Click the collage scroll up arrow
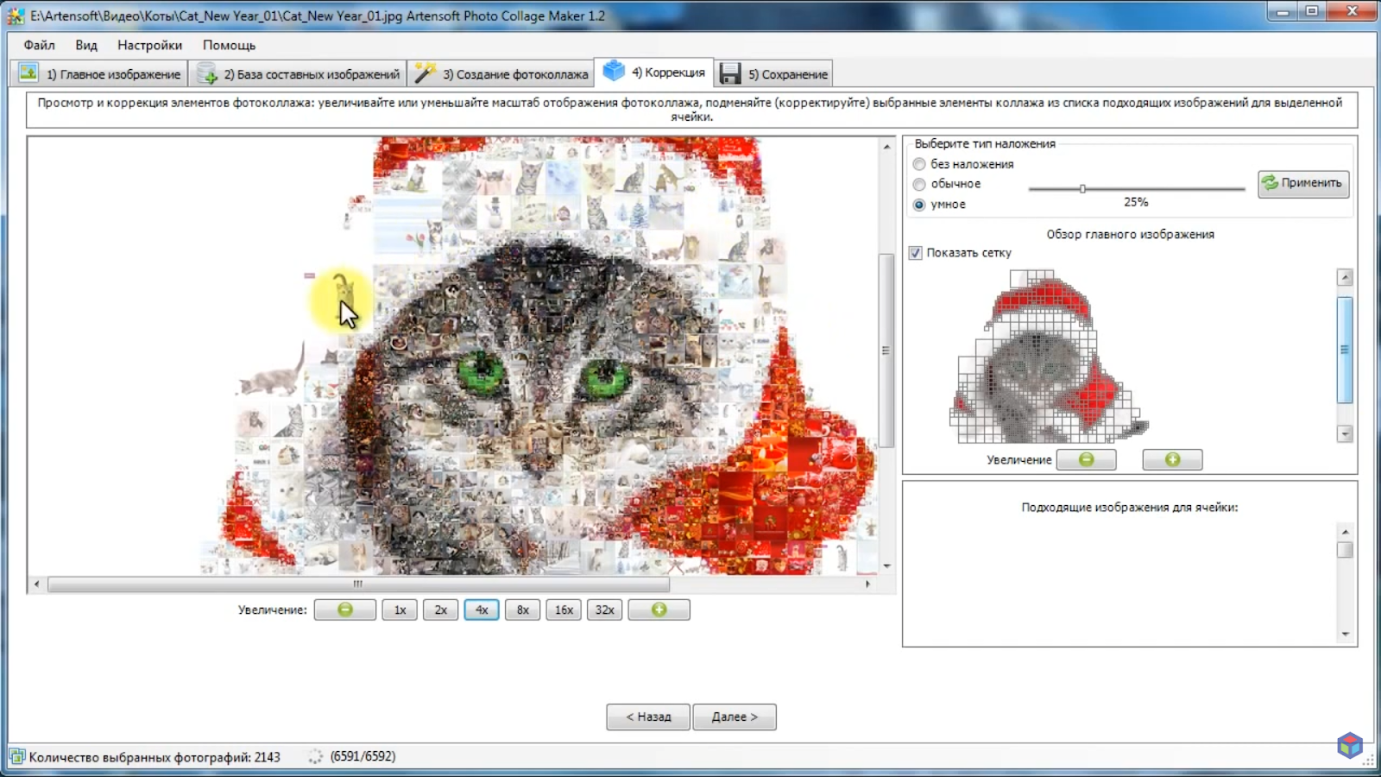 tap(886, 147)
